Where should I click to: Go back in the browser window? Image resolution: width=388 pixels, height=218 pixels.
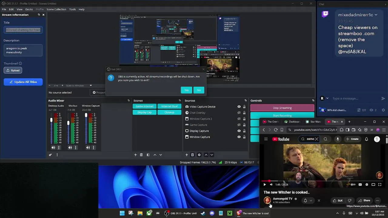(x=263, y=130)
